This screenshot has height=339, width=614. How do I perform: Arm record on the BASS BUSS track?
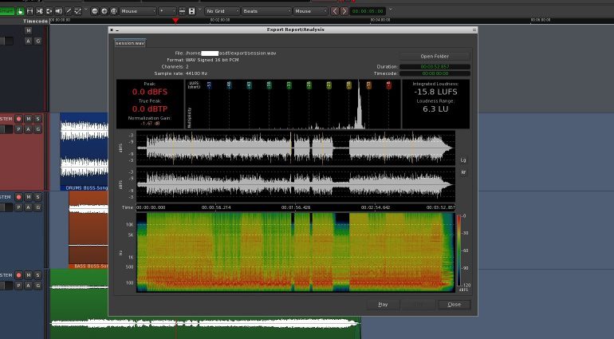pyautogui.click(x=18, y=196)
